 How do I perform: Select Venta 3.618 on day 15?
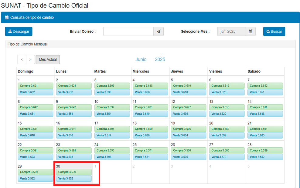click(x=36, y=135)
